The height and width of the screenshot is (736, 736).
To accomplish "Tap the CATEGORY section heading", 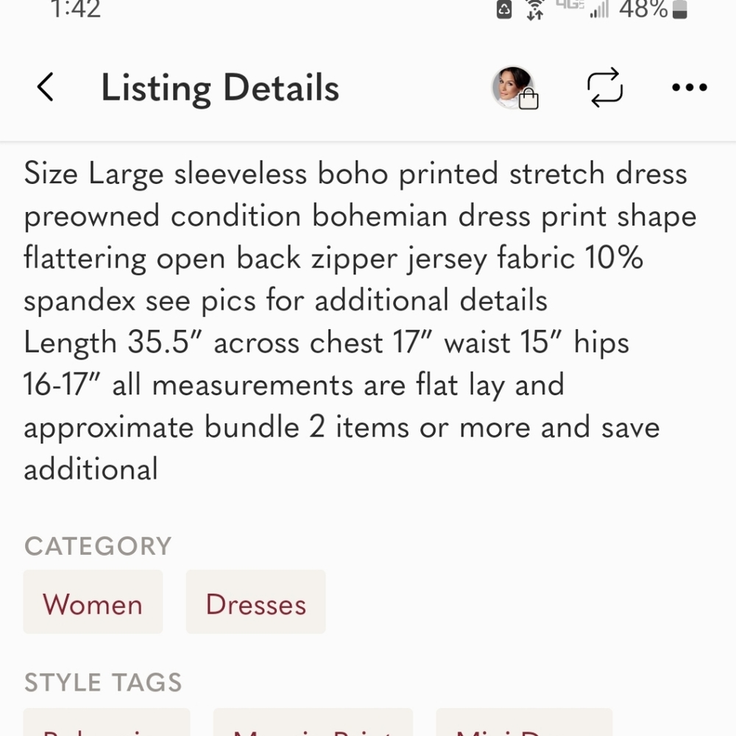I will pyautogui.click(x=98, y=546).
